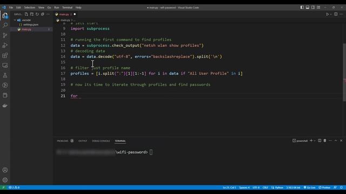The width and height of the screenshot is (346, 194).
Task: Open the Edit menu
Action: coord(18,8)
